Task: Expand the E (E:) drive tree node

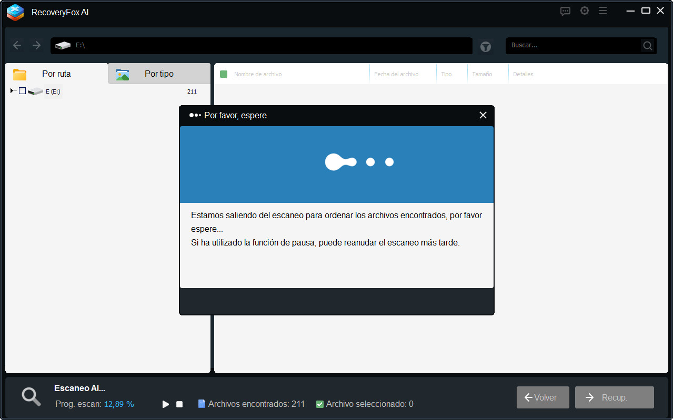Action: point(12,91)
